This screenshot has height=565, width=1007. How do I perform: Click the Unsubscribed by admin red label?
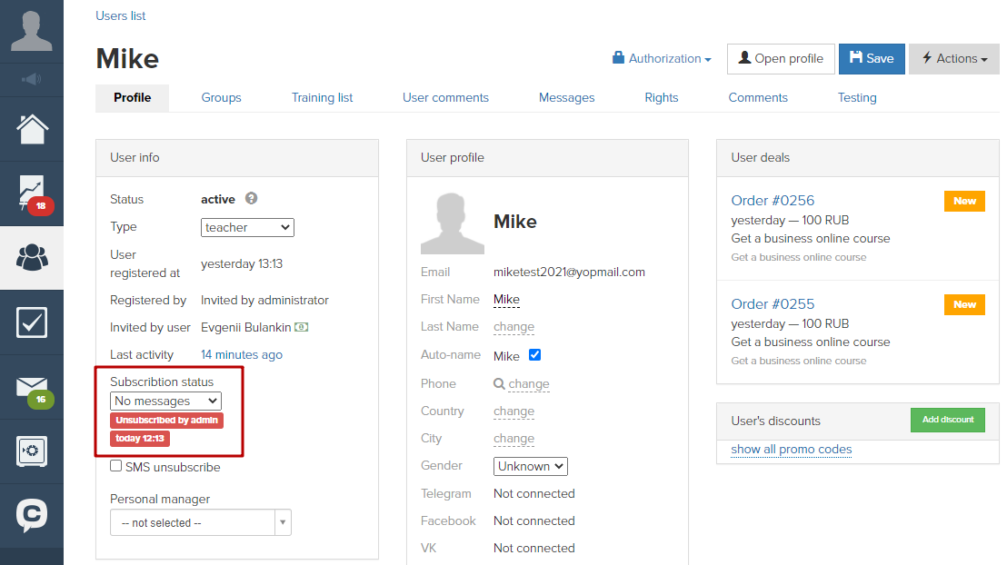tap(167, 421)
